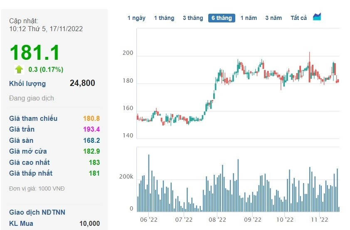Viewport: 350px width, 230px height.
Task: Click the green up arrow price indicator
Action: (19, 69)
